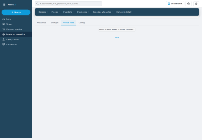Switch to the Entregas tab
202x140 pixels.
point(55,23)
